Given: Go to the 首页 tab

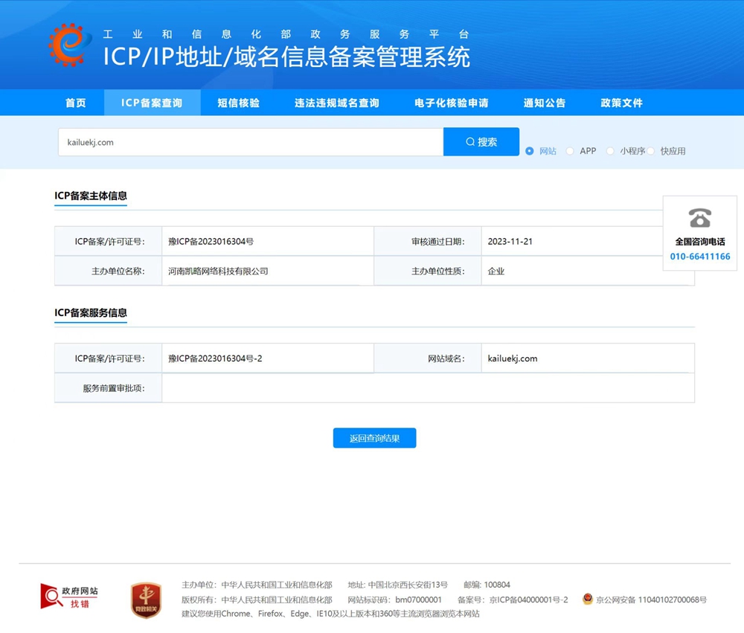Looking at the screenshot, I should pos(75,103).
